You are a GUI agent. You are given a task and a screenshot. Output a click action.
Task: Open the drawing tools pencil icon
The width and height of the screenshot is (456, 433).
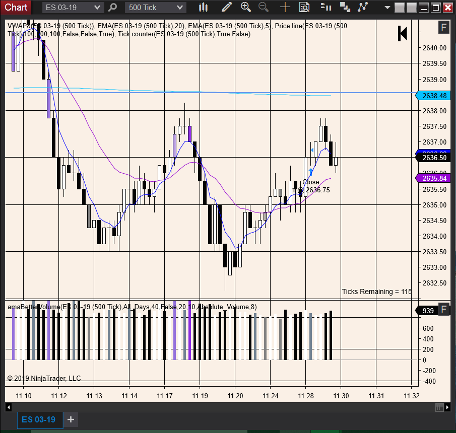pos(227,7)
